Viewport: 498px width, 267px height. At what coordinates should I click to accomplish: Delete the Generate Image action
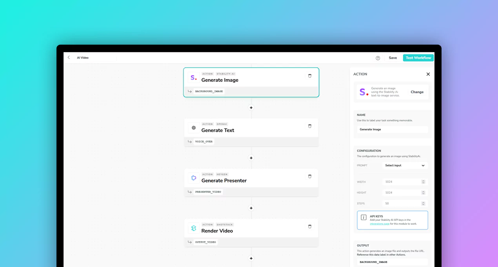[309, 76]
